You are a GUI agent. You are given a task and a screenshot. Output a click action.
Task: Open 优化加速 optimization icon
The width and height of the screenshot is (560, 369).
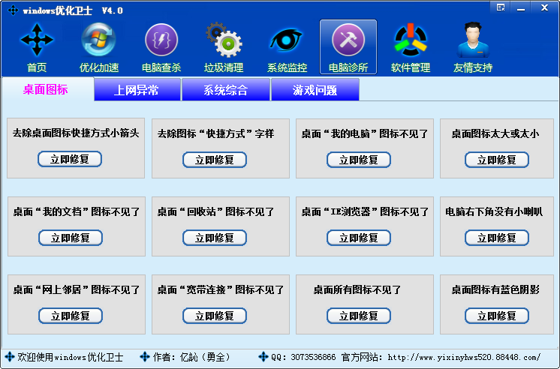(x=98, y=40)
